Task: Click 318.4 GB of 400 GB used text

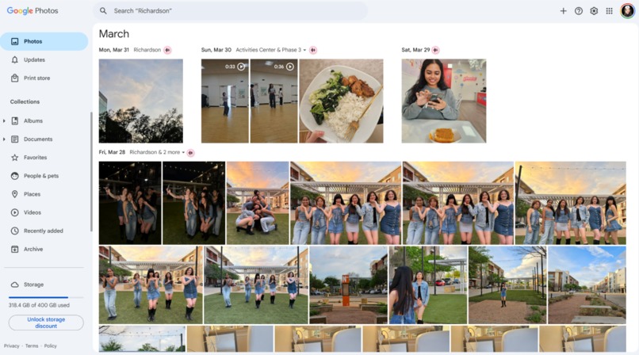Action: coord(39,305)
